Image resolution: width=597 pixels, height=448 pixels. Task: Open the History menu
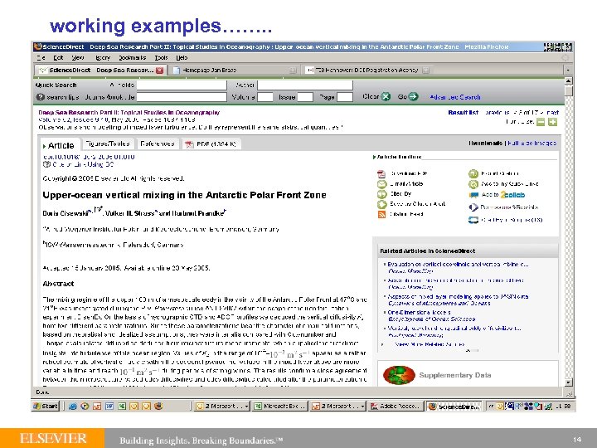[103, 58]
